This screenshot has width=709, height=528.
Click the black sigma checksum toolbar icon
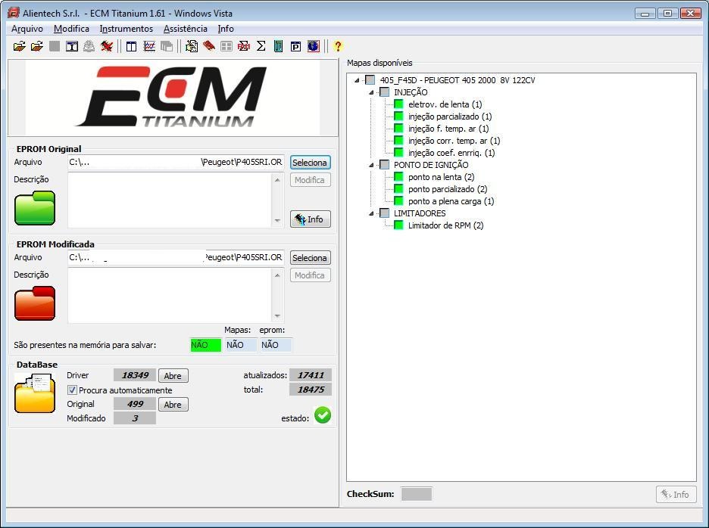(261, 46)
